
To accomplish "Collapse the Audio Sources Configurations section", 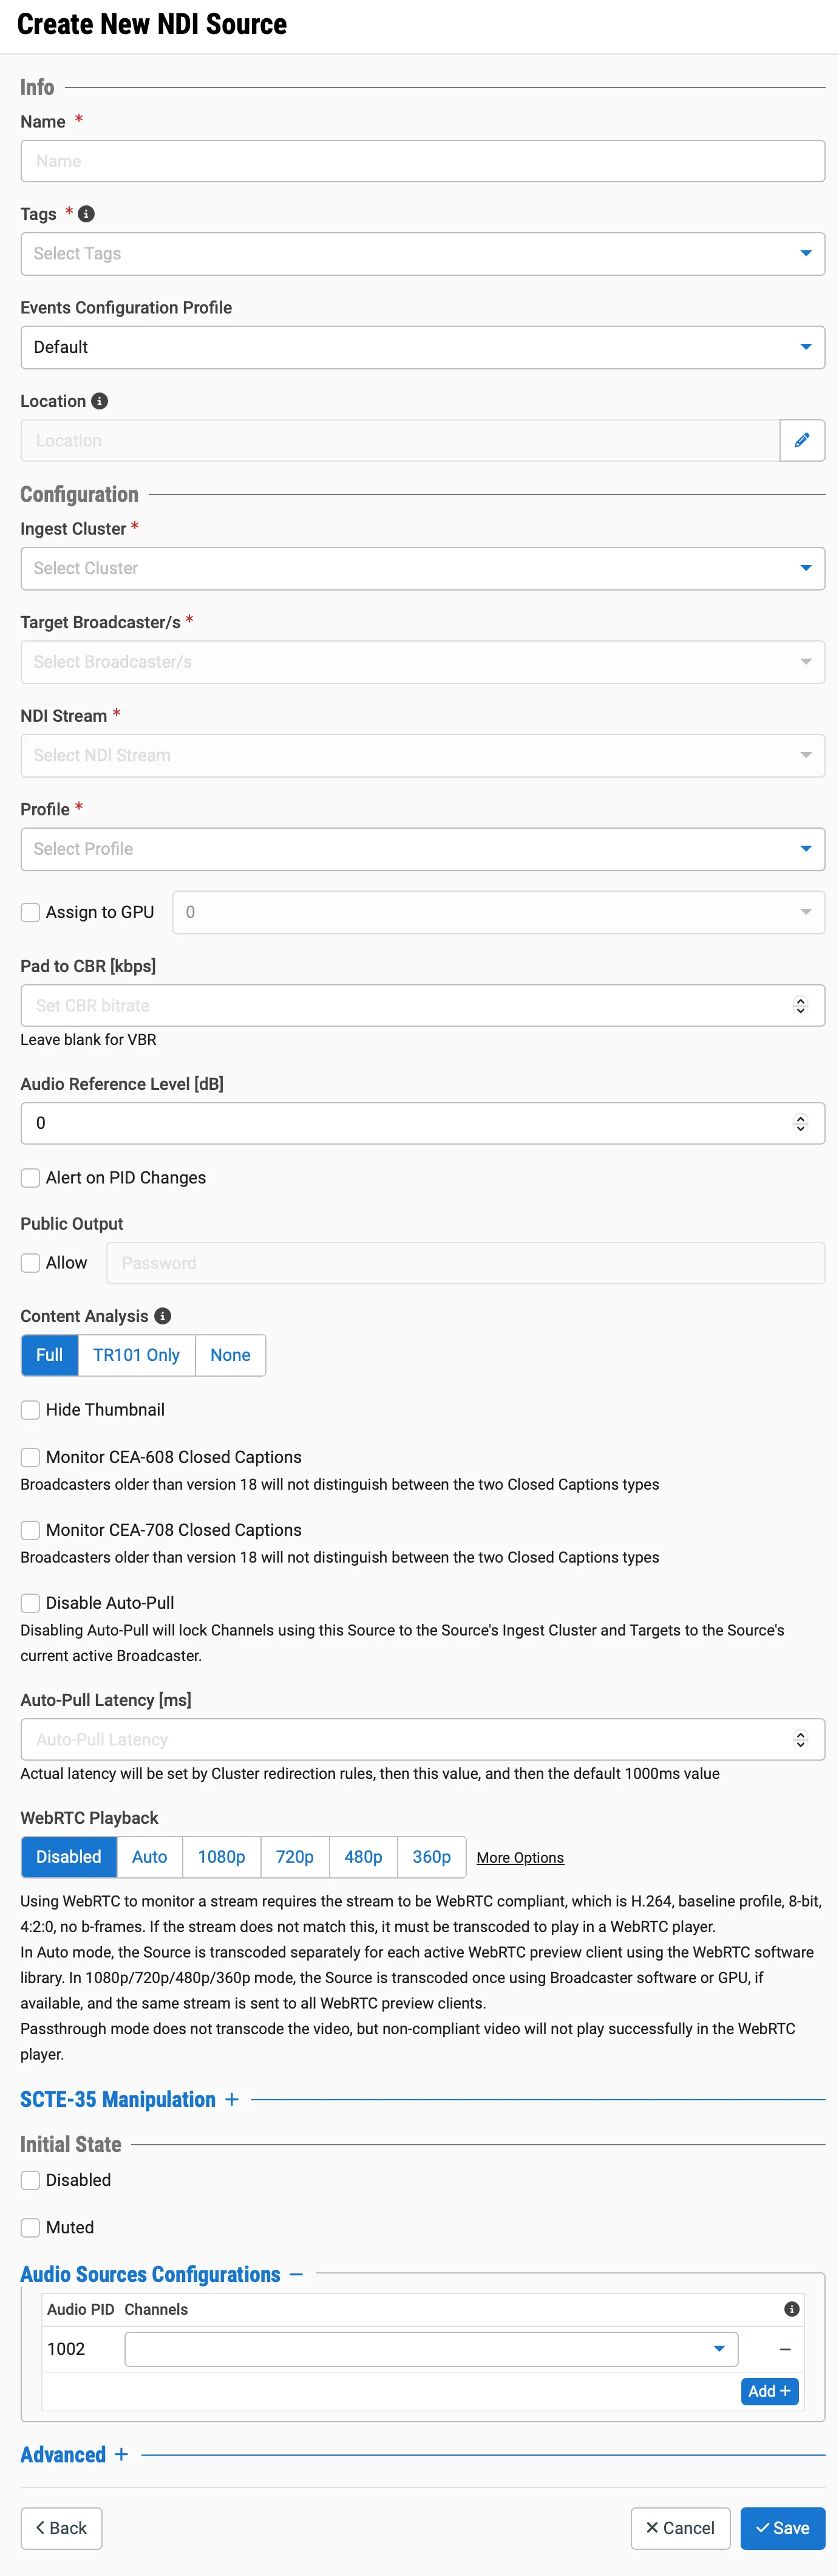I will pos(296,2274).
